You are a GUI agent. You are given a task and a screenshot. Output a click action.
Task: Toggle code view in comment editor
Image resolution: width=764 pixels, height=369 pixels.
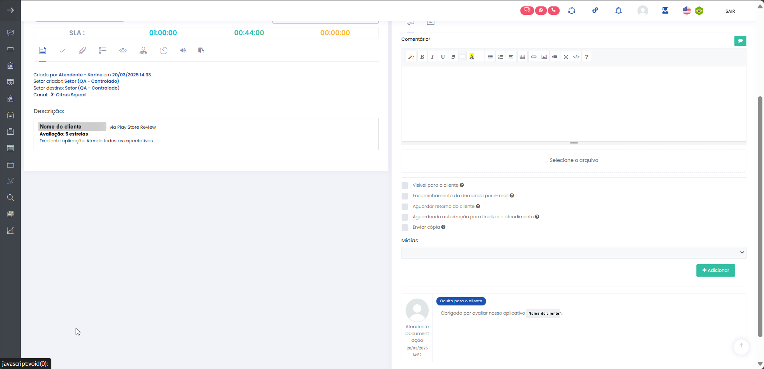[576, 57]
